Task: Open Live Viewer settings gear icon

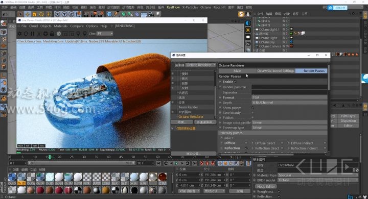Action: (45, 34)
